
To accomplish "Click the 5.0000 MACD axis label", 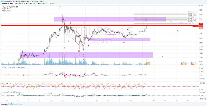I will (x=201, y=68).
